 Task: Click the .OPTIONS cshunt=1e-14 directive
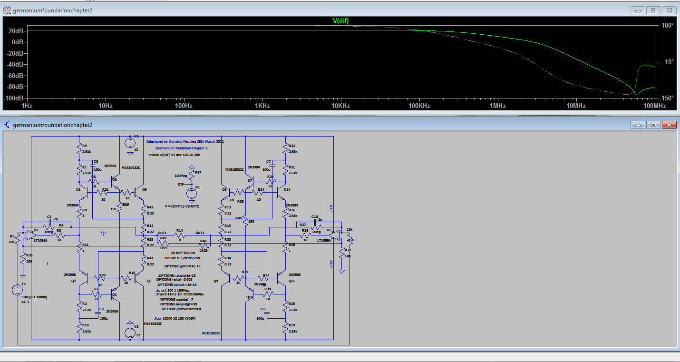pyautogui.click(x=176, y=284)
